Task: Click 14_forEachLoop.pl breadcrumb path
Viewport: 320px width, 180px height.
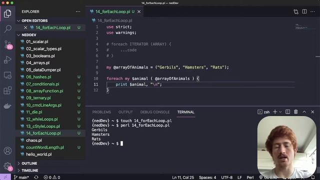Action: [x=114, y=20]
